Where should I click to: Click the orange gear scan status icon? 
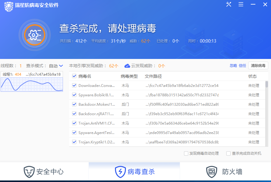click(35, 35)
